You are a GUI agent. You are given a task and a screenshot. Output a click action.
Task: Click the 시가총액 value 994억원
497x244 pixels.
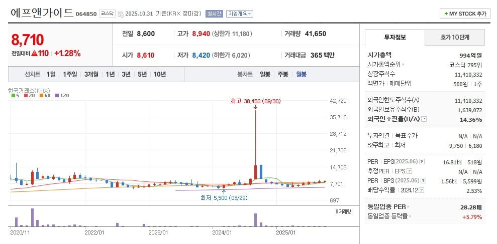pos(471,56)
